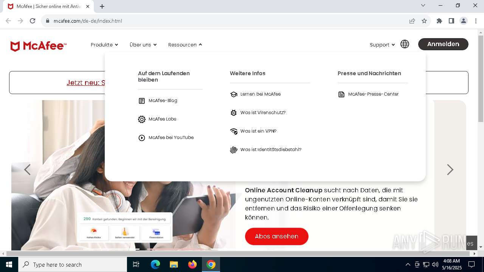Screen dimensions: 484x272
Task: Open the Extensions puzzle icon
Action: 439,21
